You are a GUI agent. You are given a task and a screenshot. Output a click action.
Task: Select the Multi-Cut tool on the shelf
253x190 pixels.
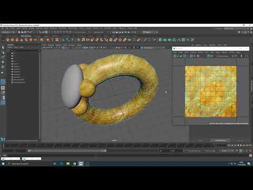(x=145, y=40)
